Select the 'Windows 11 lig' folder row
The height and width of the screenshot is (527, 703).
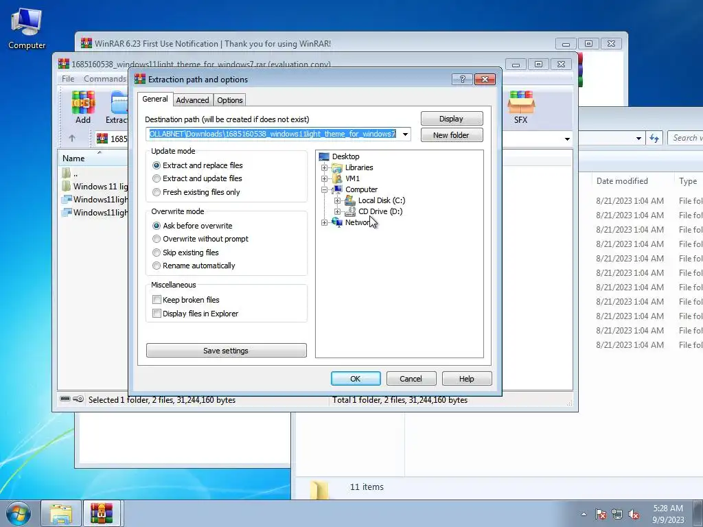click(94, 186)
